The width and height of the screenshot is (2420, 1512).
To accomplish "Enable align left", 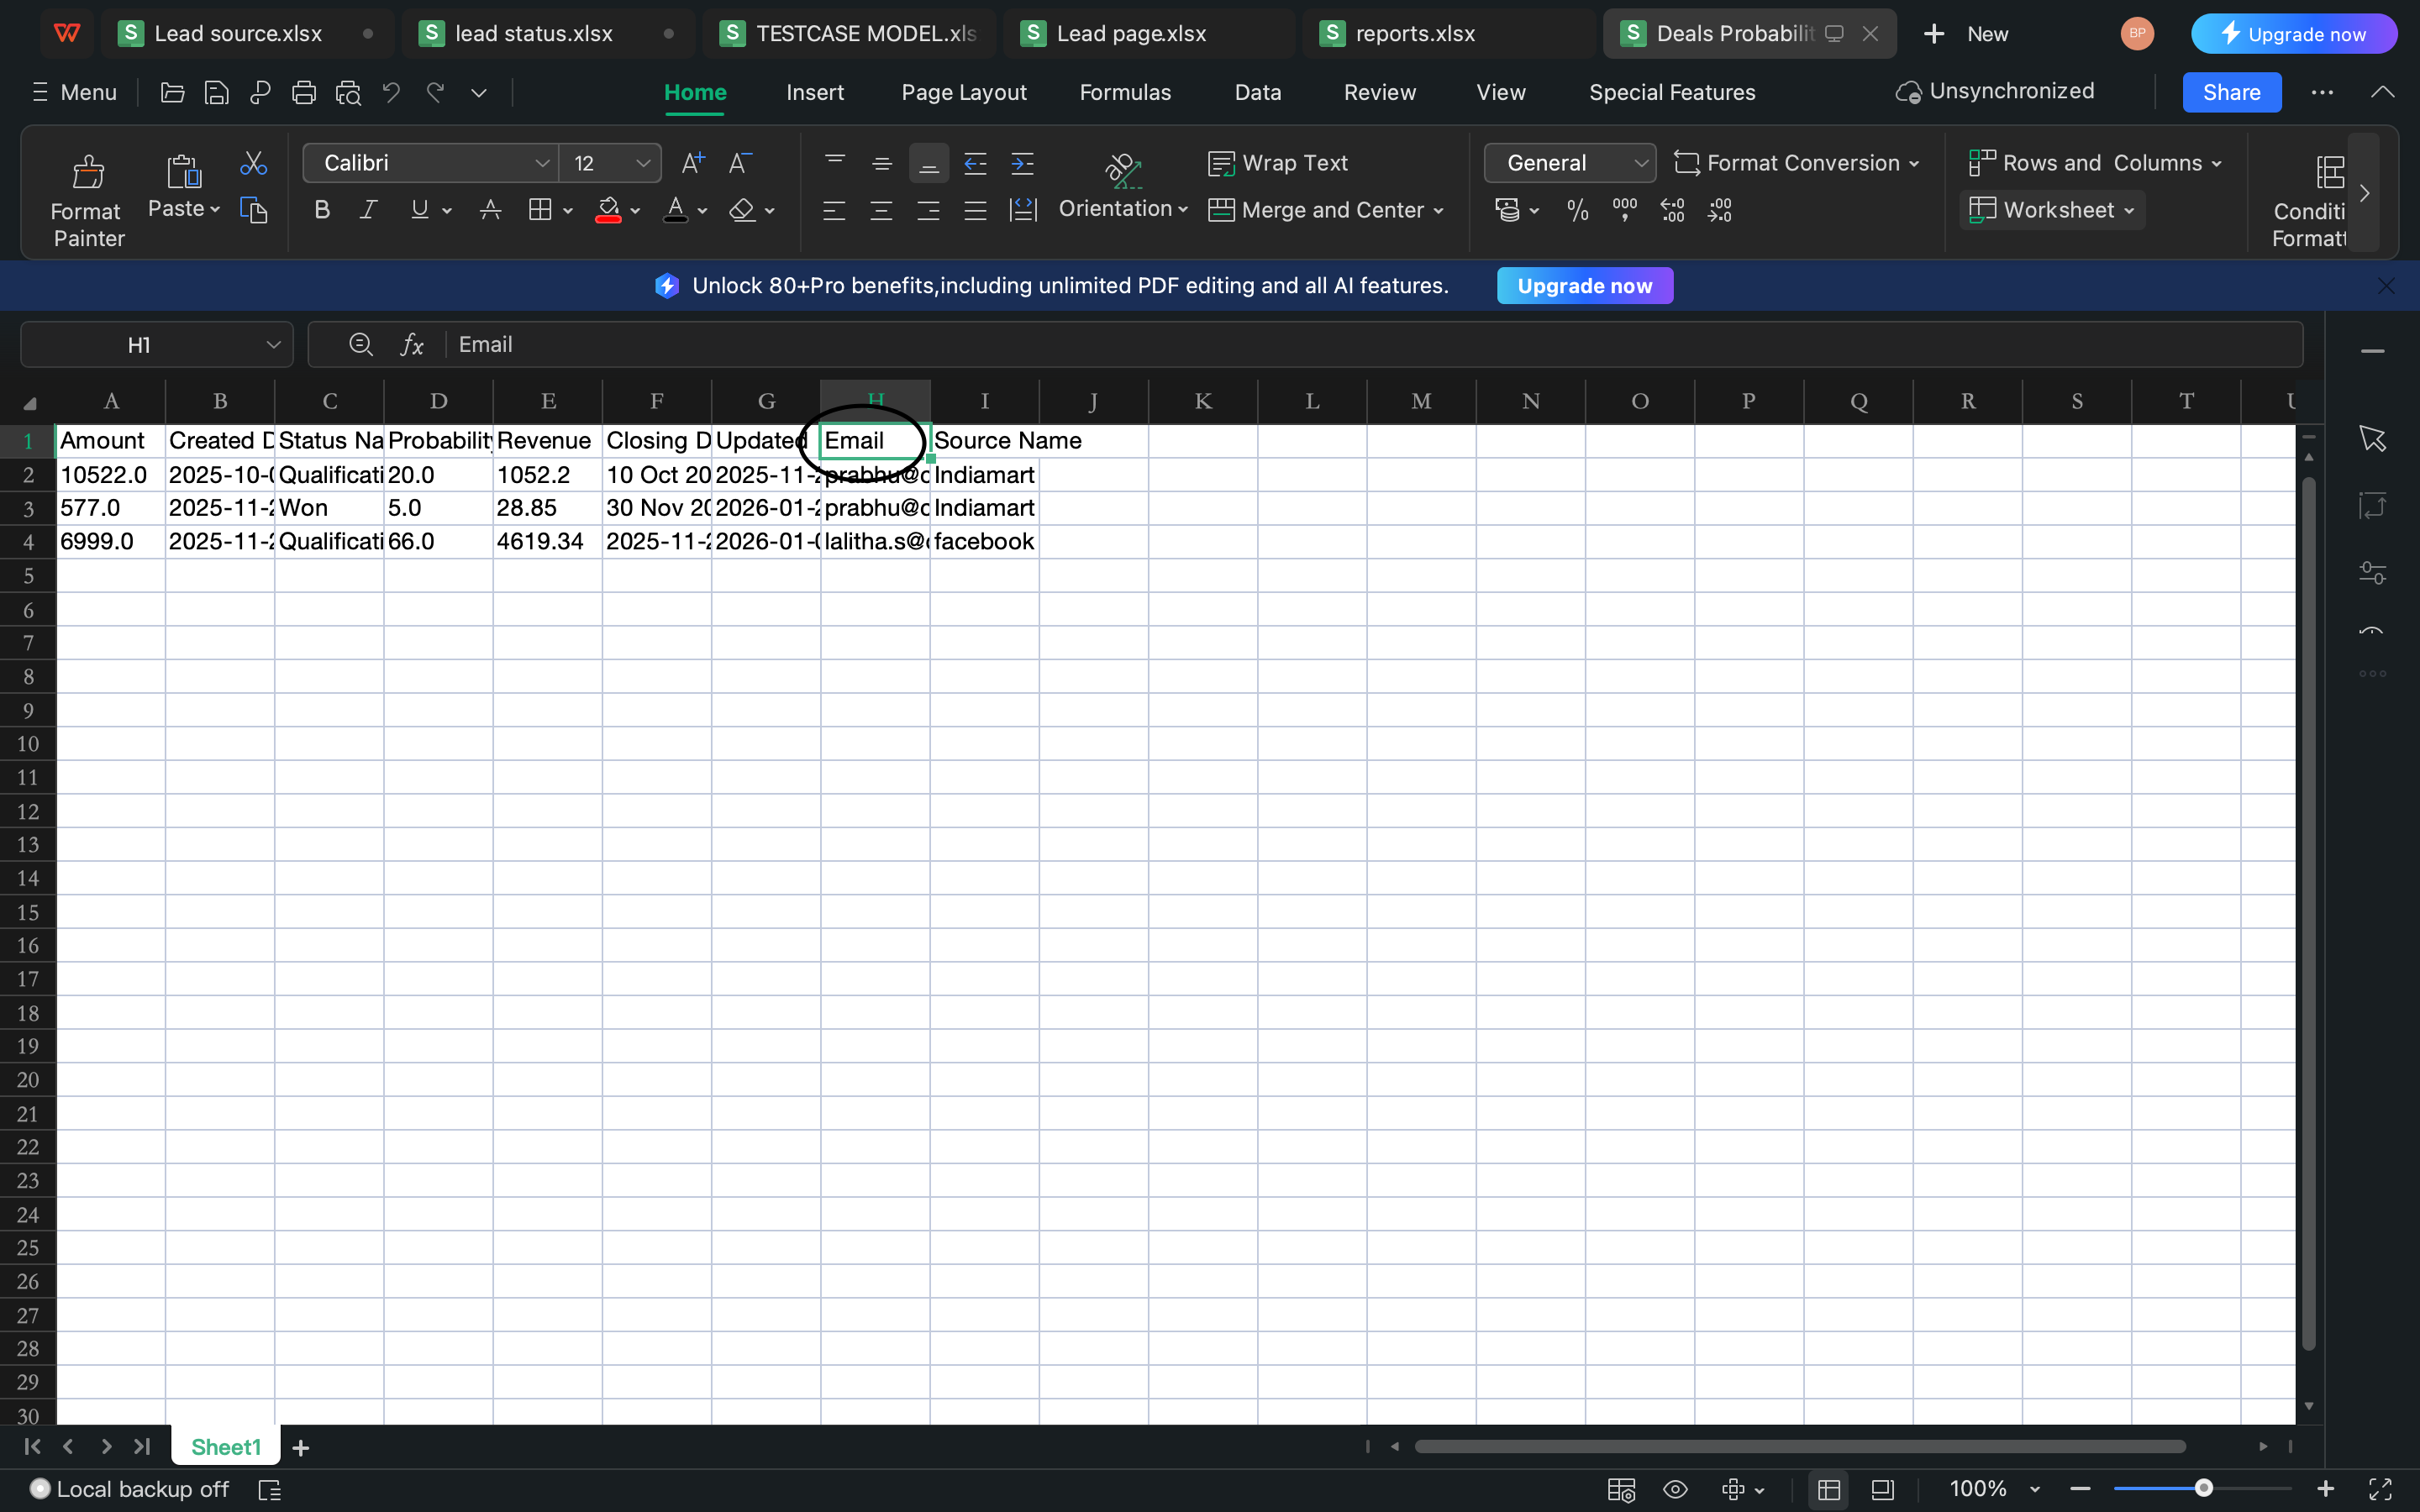I will 834,210.
